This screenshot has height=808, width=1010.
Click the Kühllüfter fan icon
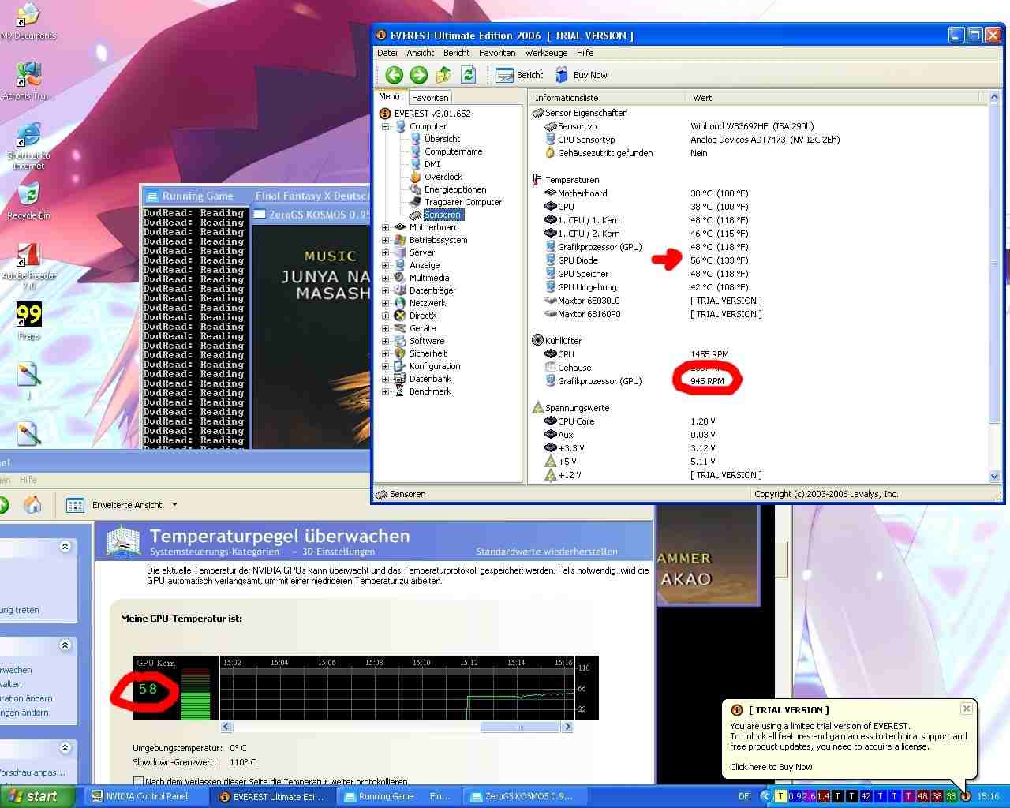pos(537,341)
